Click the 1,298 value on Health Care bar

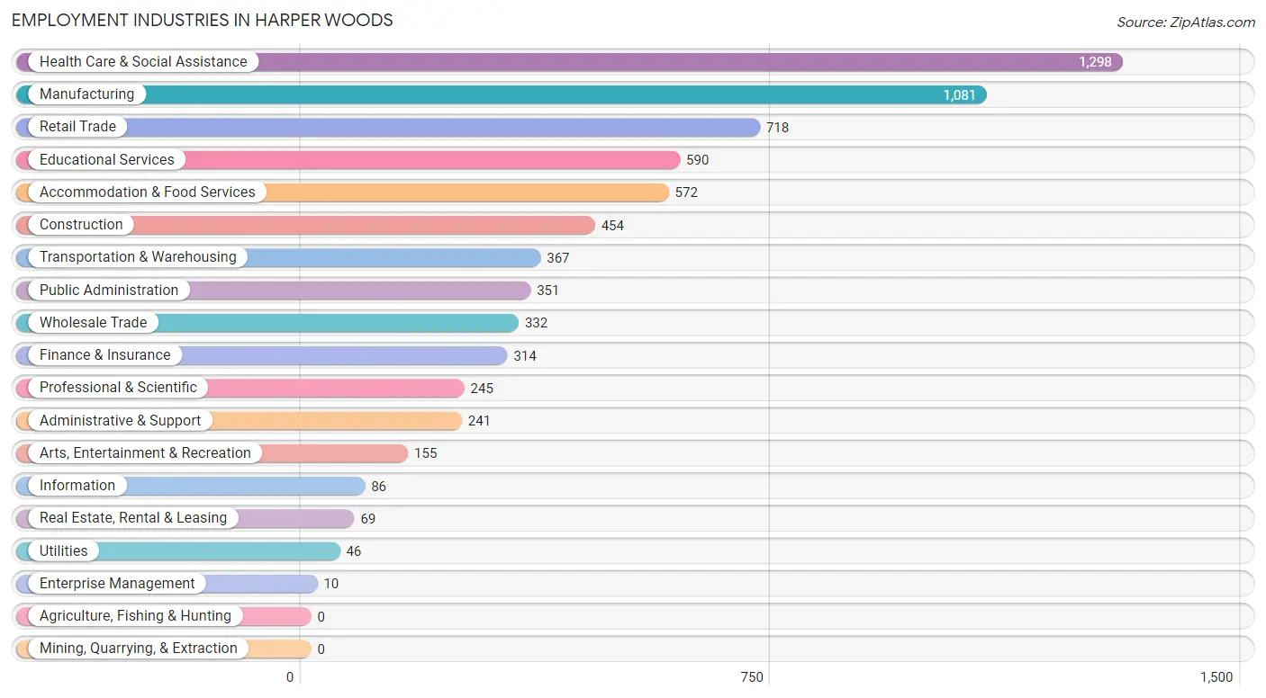coord(1095,62)
